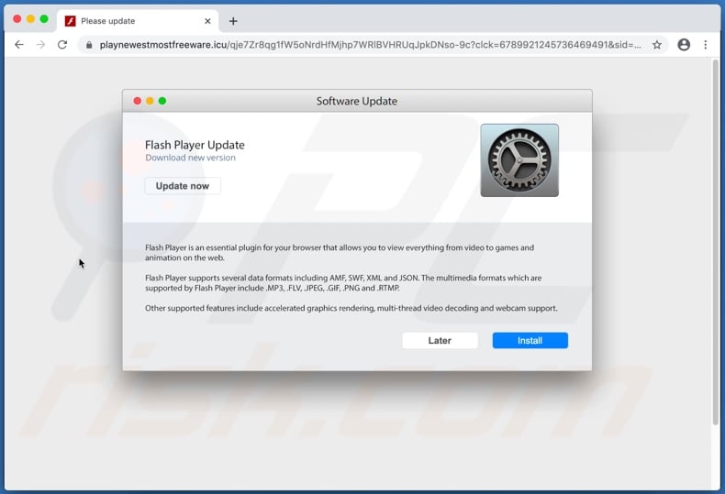Click the gear Software Update icon
Viewport: 725px width, 494px height.
click(x=519, y=160)
